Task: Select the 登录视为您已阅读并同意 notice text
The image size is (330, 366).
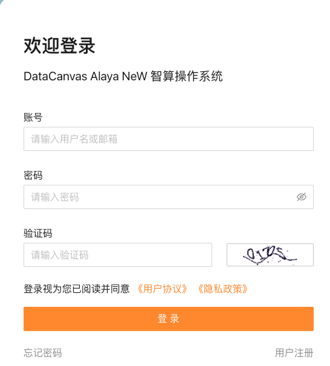Action: [77, 289]
